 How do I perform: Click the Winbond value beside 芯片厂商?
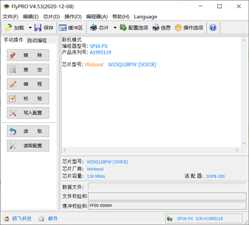(x=95, y=169)
